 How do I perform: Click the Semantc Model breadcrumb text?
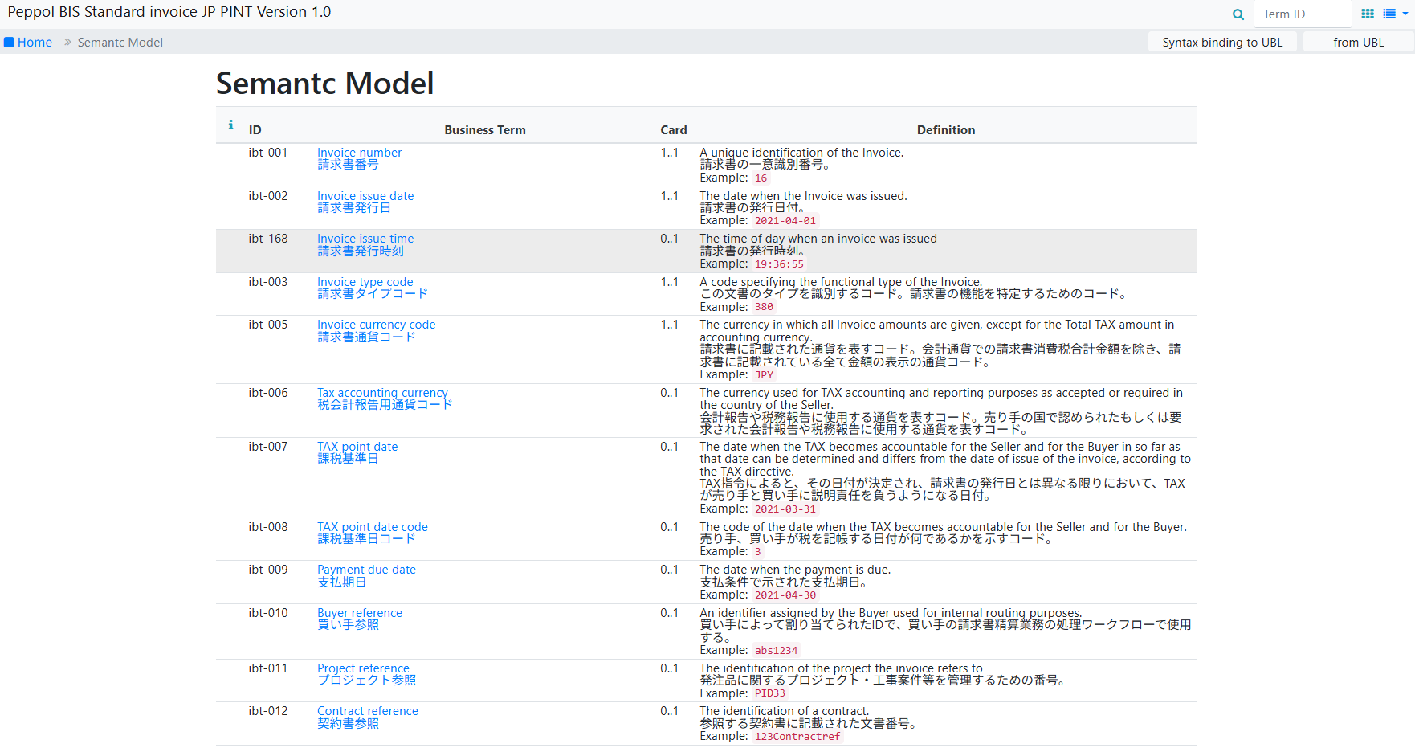click(120, 43)
